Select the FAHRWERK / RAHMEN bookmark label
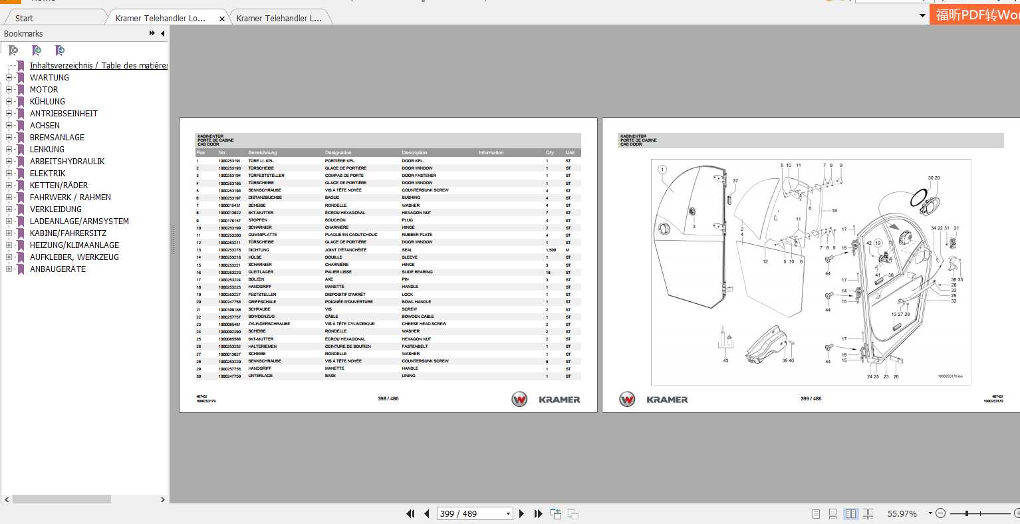 tap(70, 197)
